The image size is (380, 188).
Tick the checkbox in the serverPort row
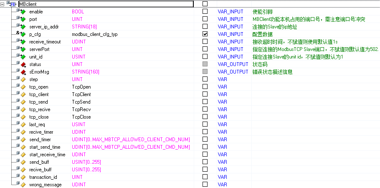(x=205, y=49)
